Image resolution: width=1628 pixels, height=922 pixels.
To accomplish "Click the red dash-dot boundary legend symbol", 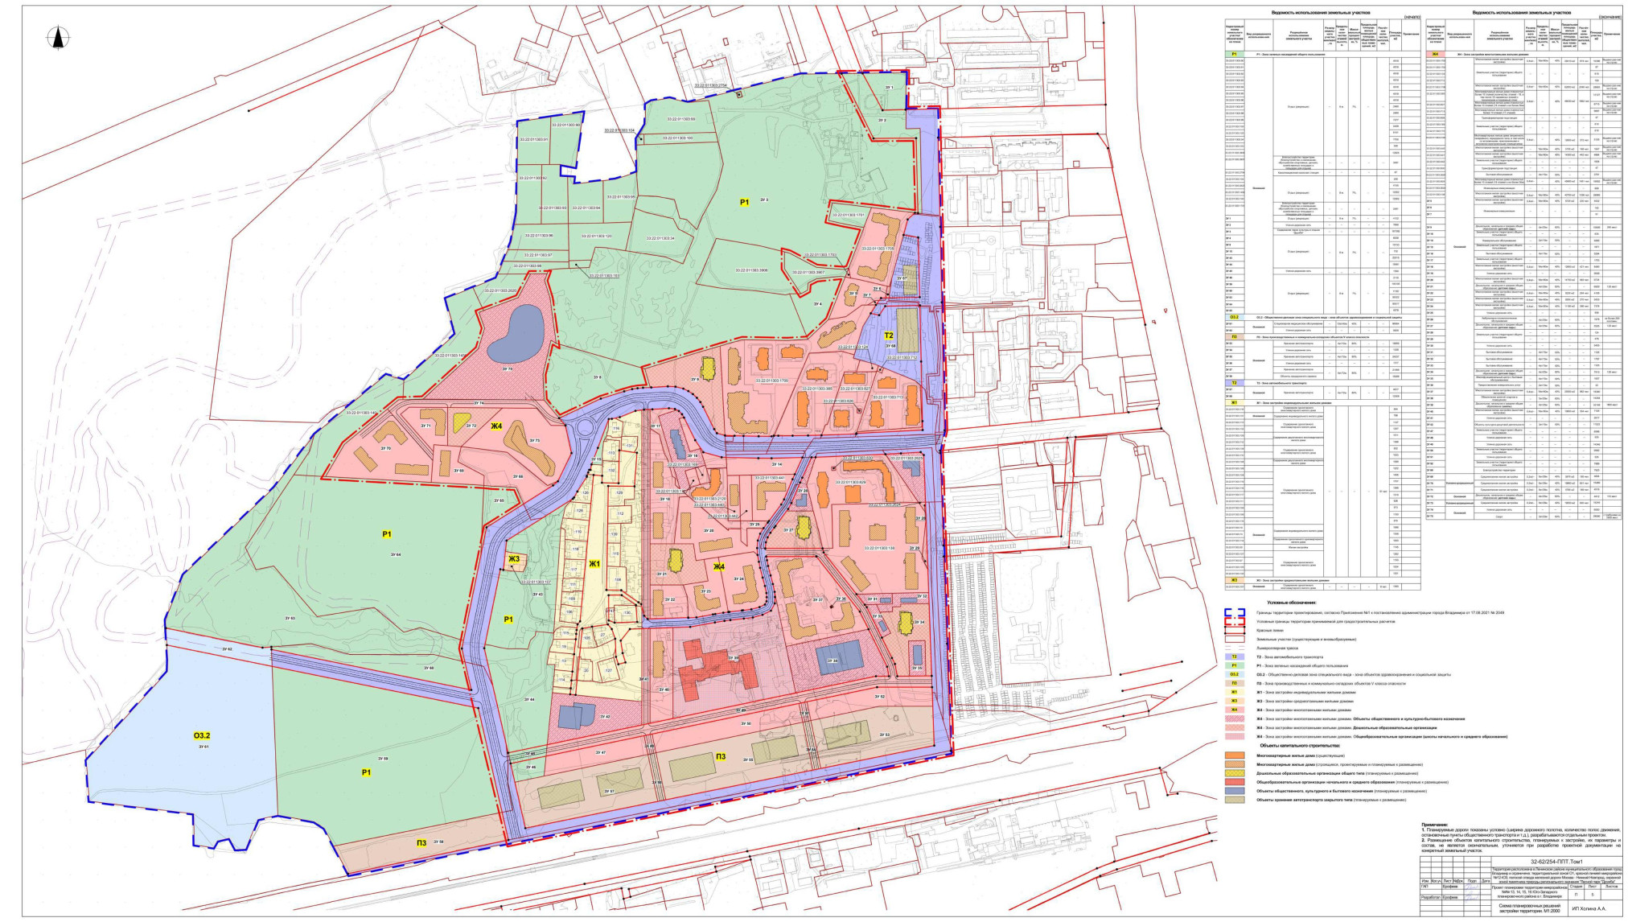I will click(x=1235, y=621).
